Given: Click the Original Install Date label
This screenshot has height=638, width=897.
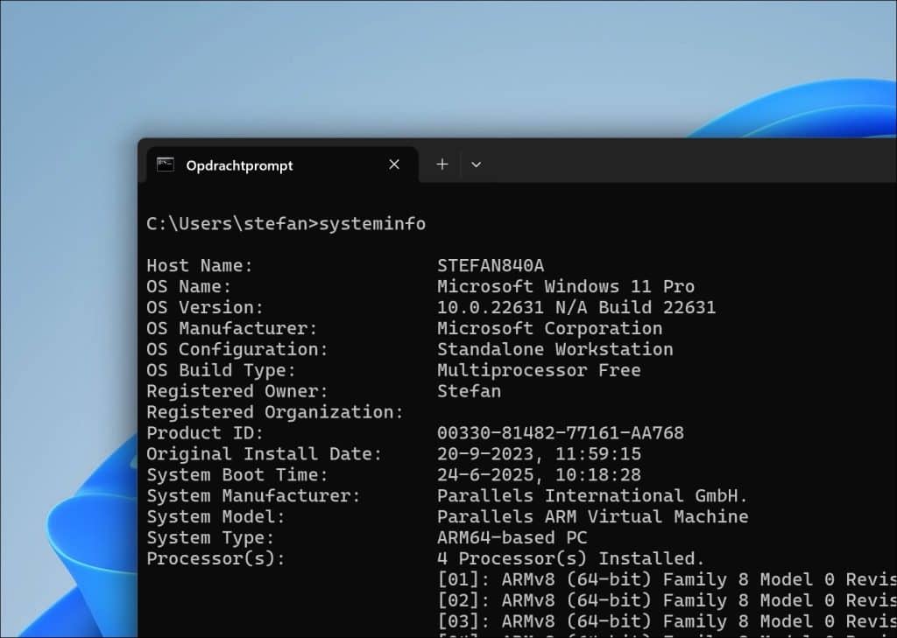Looking at the screenshot, I should click(264, 454).
